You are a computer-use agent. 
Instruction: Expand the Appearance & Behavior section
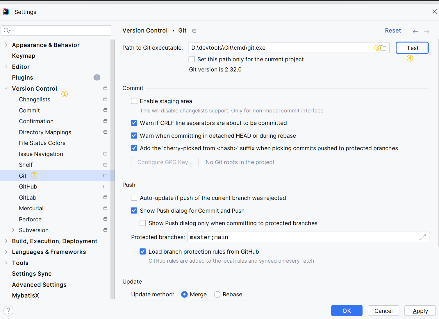click(x=6, y=45)
